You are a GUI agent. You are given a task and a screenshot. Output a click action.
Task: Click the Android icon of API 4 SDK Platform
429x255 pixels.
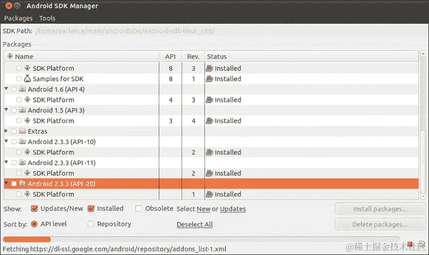(x=27, y=99)
